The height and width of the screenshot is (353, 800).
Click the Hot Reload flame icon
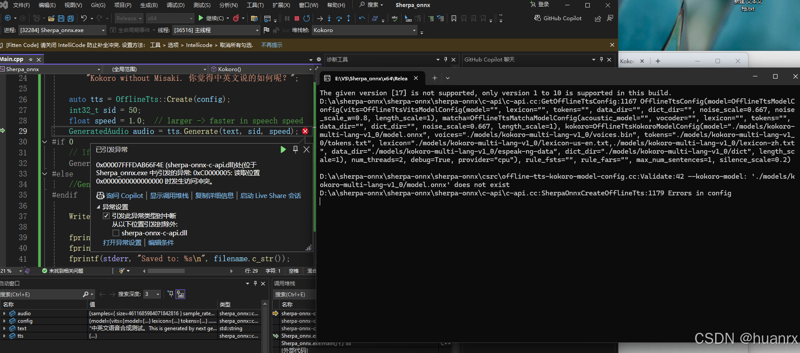236,18
